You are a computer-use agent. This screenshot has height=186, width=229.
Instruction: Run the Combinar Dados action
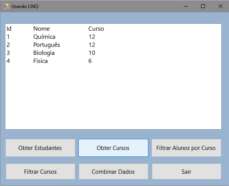(114, 171)
